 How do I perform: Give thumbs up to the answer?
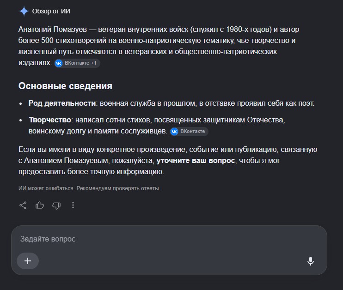(x=40, y=205)
